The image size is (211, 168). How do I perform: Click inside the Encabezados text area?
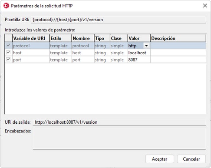point(119,138)
